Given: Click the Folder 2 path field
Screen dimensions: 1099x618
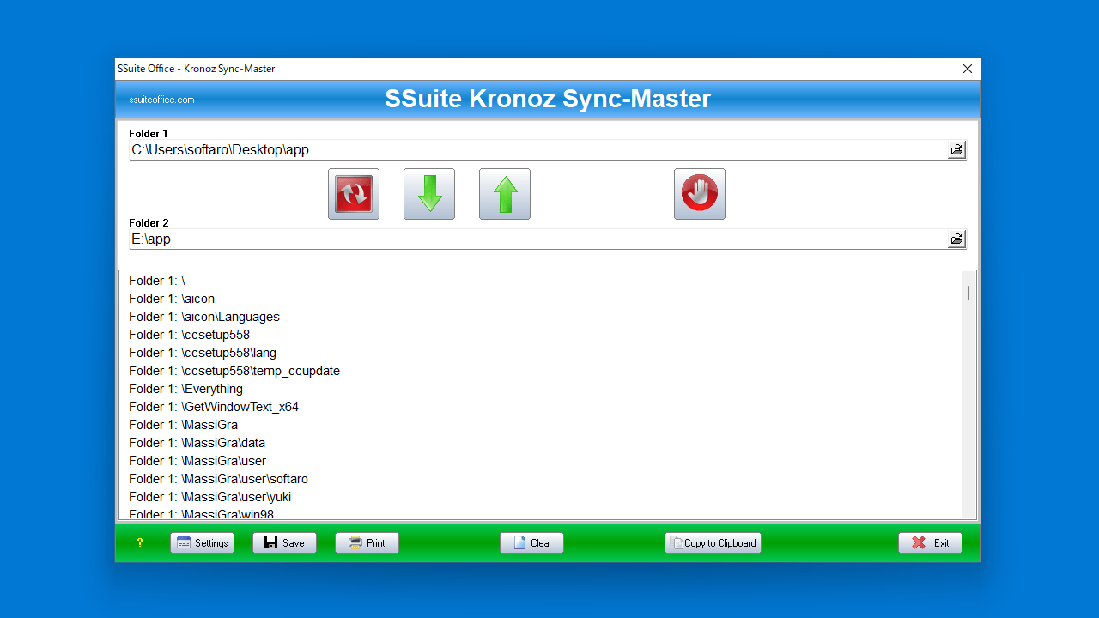Looking at the screenshot, I should click(x=537, y=239).
